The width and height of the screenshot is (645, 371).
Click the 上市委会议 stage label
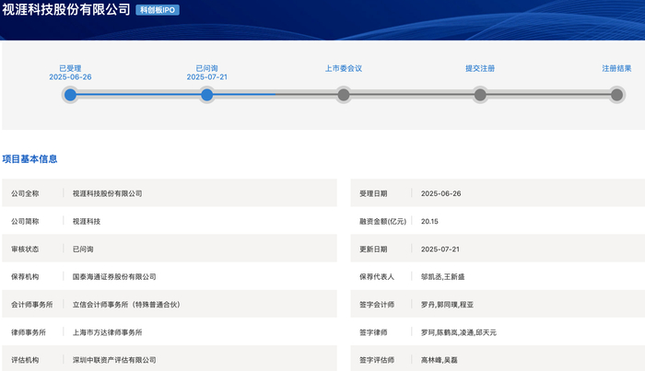pyautogui.click(x=344, y=68)
